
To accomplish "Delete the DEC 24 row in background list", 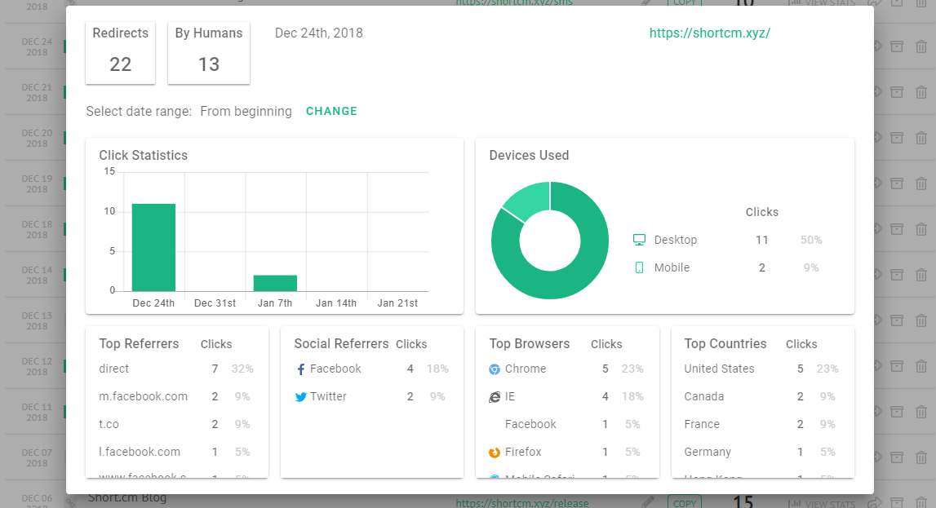I will [921, 46].
